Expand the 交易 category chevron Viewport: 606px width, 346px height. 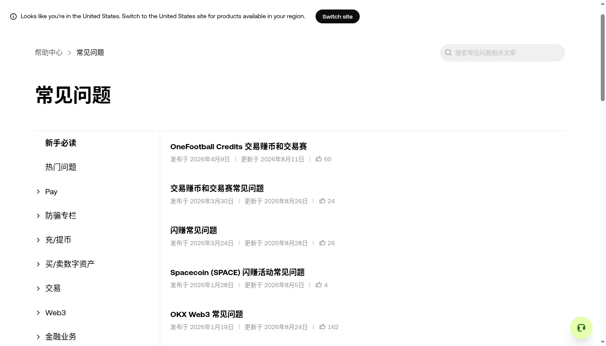pyautogui.click(x=38, y=288)
